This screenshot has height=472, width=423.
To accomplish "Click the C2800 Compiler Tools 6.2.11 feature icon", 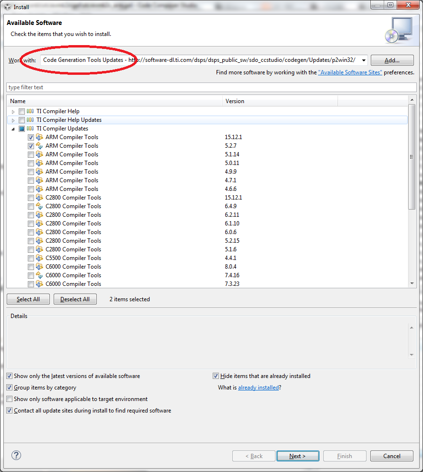I will point(39,215).
